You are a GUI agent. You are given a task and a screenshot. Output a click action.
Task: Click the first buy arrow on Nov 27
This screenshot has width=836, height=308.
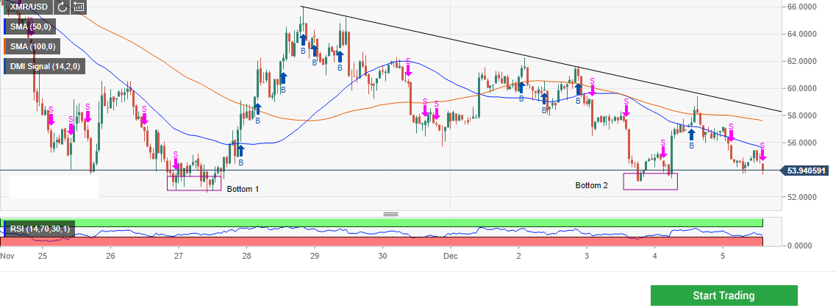pyautogui.click(x=240, y=151)
